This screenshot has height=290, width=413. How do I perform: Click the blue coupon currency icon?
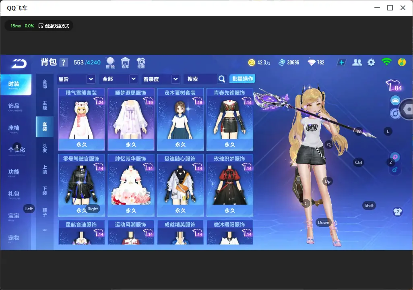pos(281,62)
